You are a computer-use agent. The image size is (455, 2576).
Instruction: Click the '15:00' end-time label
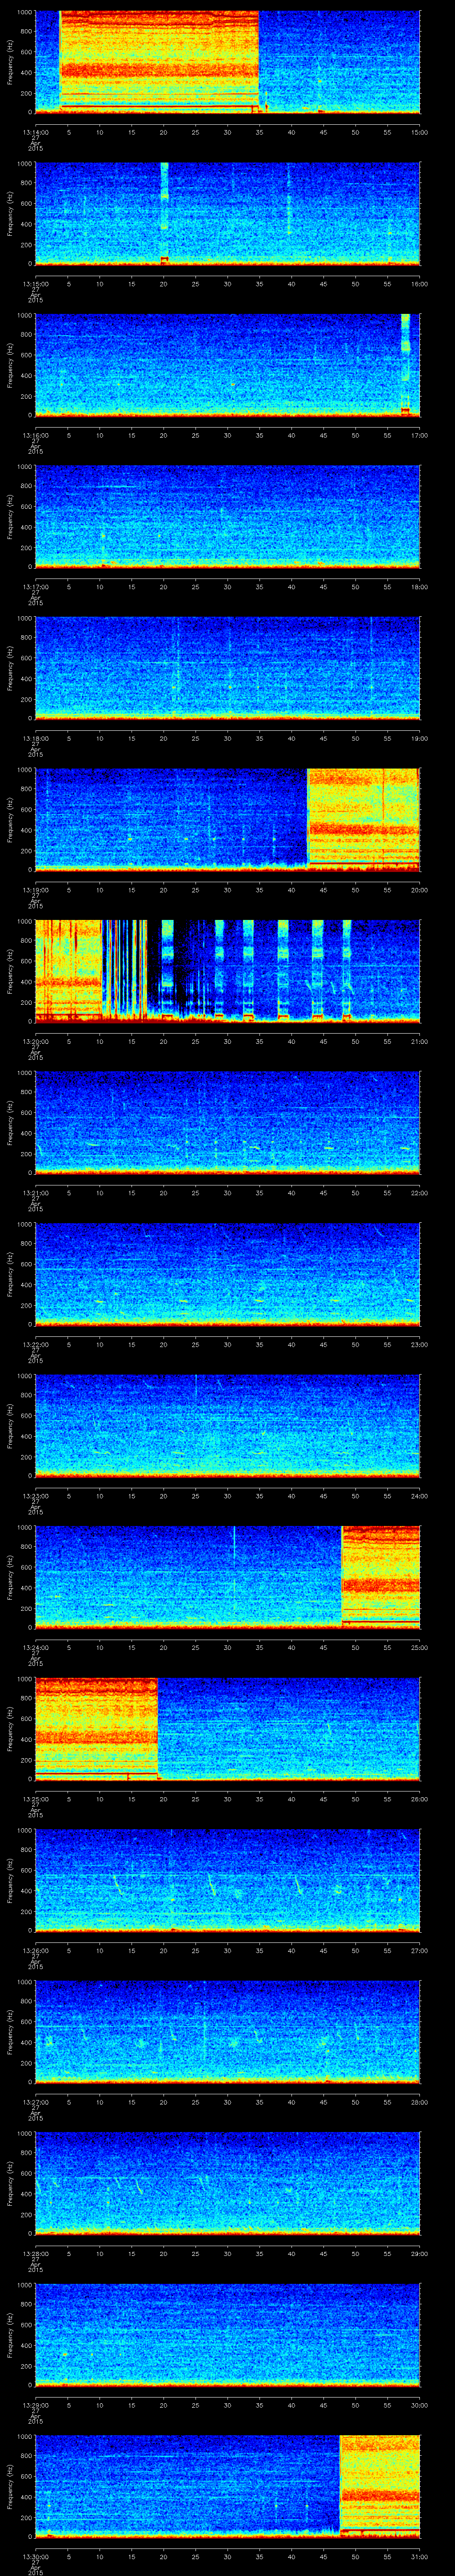(x=420, y=131)
